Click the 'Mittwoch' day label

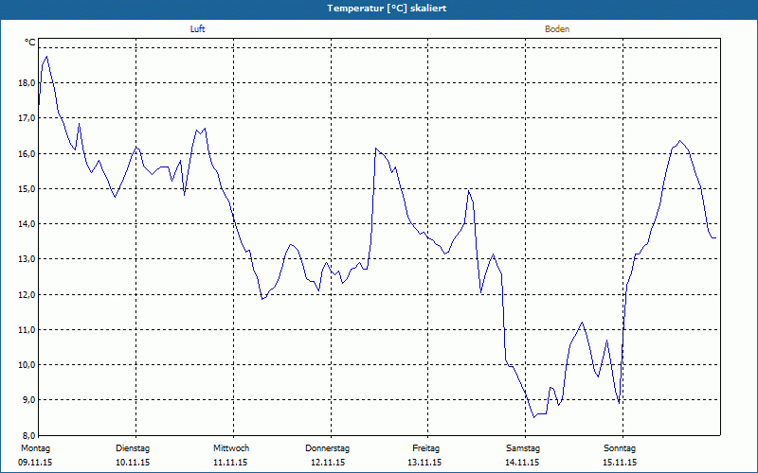[231, 448]
